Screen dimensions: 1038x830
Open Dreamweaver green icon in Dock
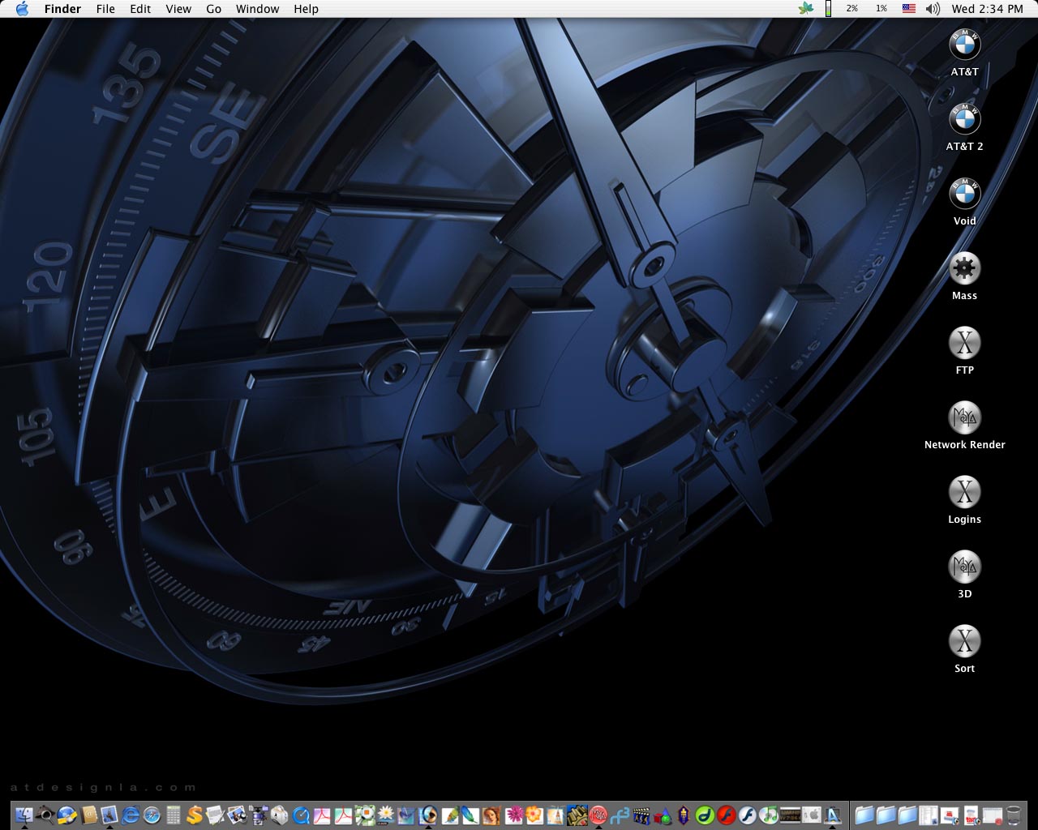coord(705,815)
